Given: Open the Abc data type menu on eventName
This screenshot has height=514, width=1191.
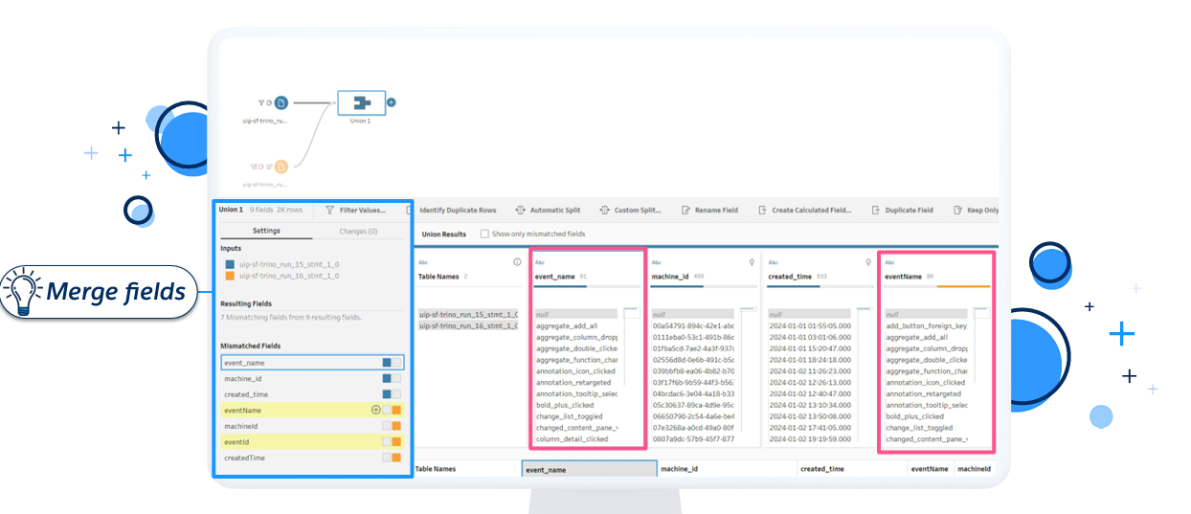Looking at the screenshot, I should tap(889, 261).
